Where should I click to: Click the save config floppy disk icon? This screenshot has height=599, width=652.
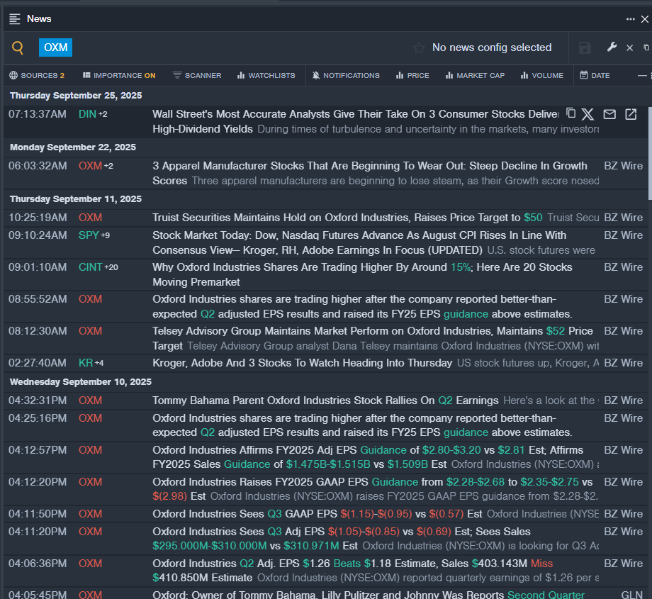tap(585, 47)
